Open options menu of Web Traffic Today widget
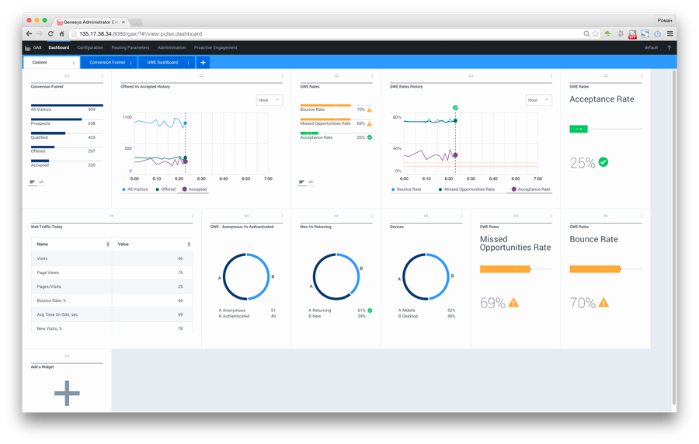 point(193,216)
